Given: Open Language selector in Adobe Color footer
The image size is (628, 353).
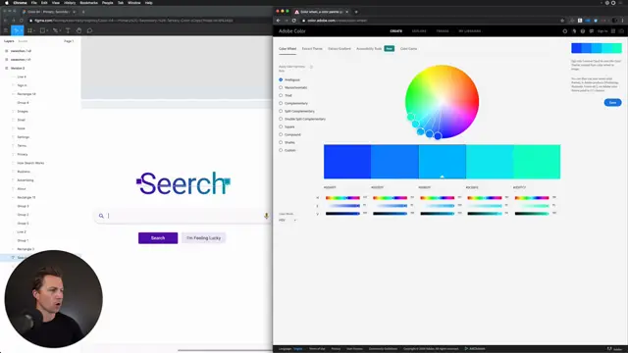Looking at the screenshot, I should (298, 349).
